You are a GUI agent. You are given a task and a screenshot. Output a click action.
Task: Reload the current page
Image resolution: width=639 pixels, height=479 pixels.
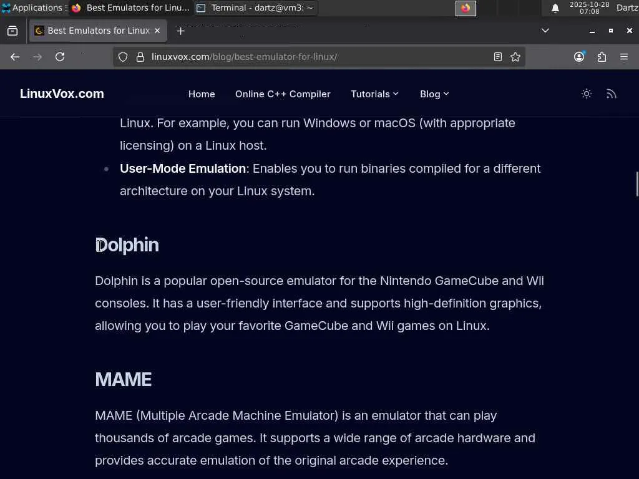pos(60,57)
